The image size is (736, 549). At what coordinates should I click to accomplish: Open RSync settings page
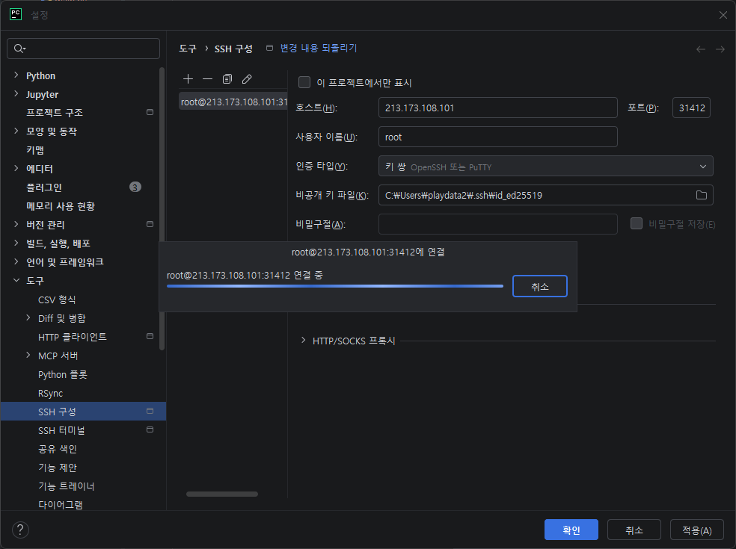(x=50, y=394)
